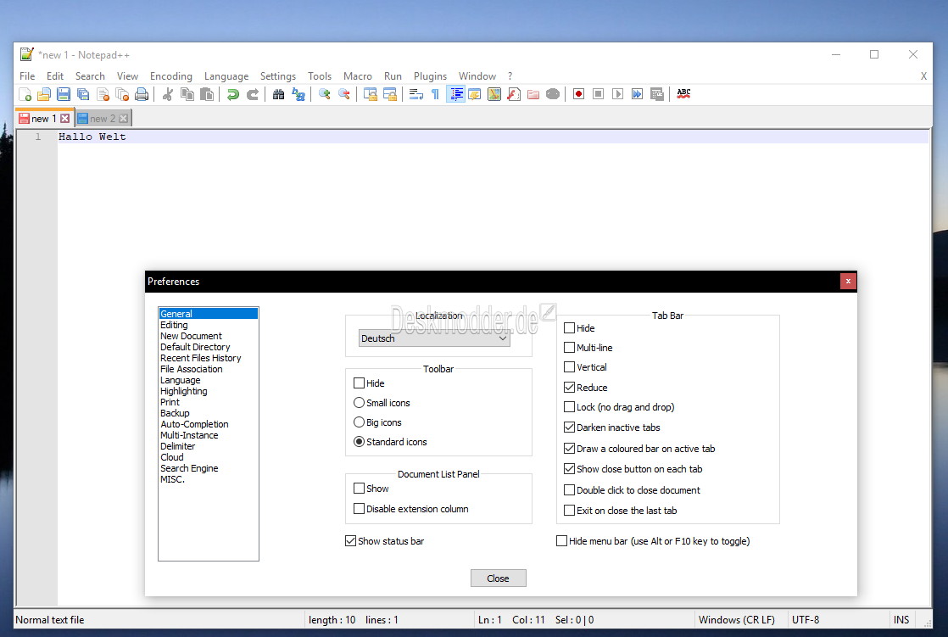Image resolution: width=948 pixels, height=637 pixels.
Task: Click the Synchronize horizontal scrolling icon
Action: 390,94
